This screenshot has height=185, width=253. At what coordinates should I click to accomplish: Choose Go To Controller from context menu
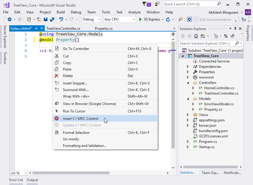click(76, 49)
